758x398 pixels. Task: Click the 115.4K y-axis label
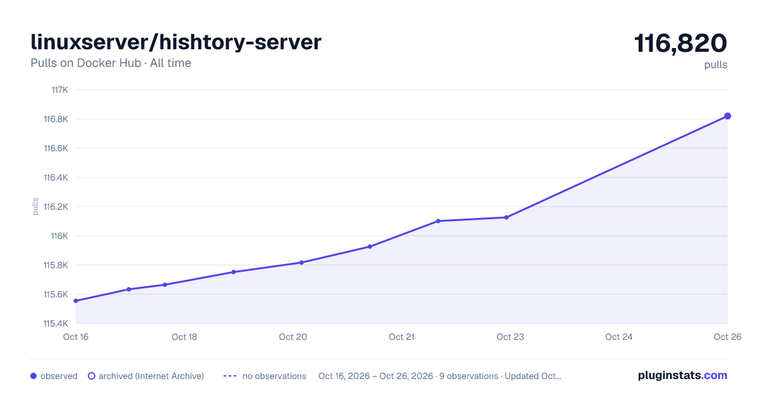point(56,323)
